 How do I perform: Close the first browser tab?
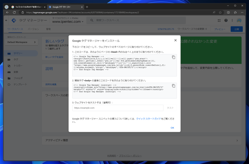pos(45,7)
